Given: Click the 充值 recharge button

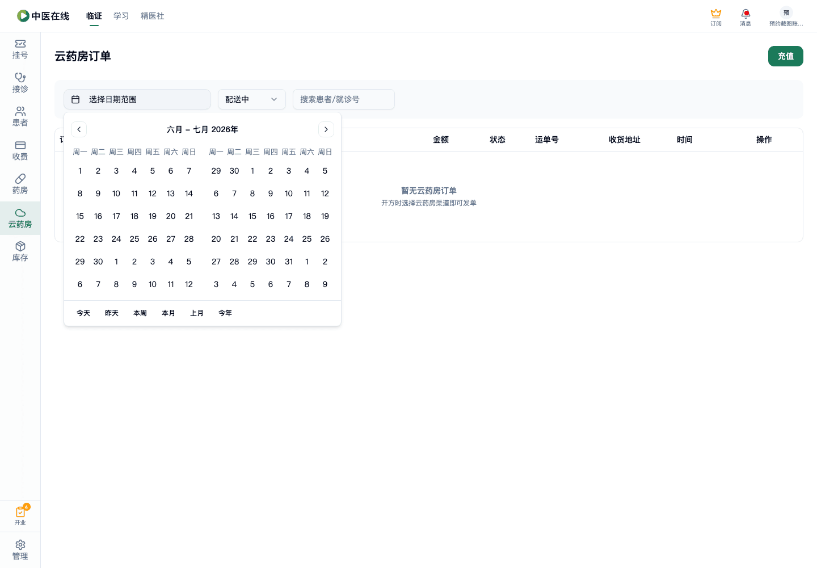Looking at the screenshot, I should click(x=786, y=56).
